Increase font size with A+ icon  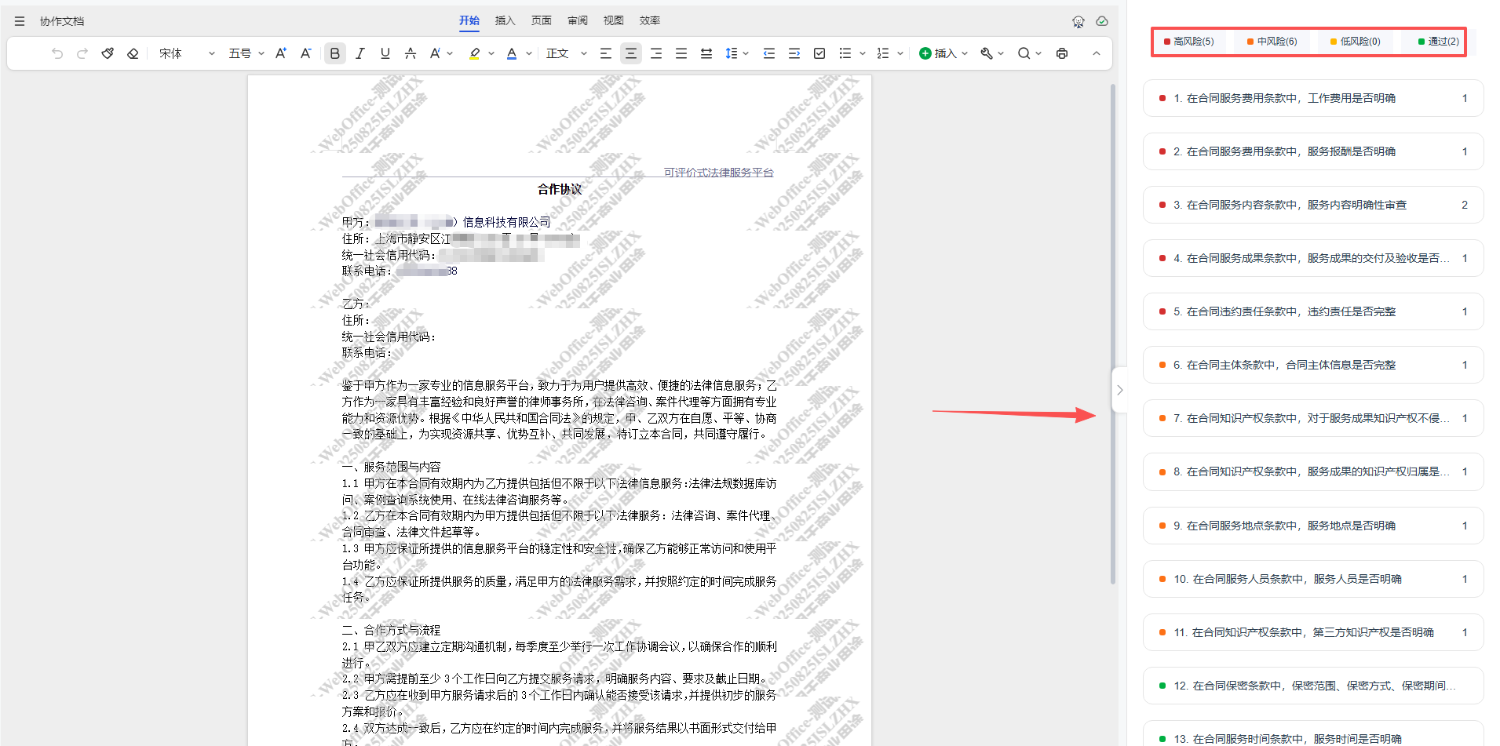click(280, 53)
